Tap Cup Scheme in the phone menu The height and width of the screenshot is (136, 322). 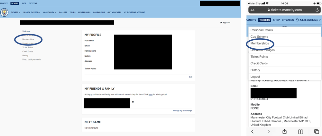285,37
